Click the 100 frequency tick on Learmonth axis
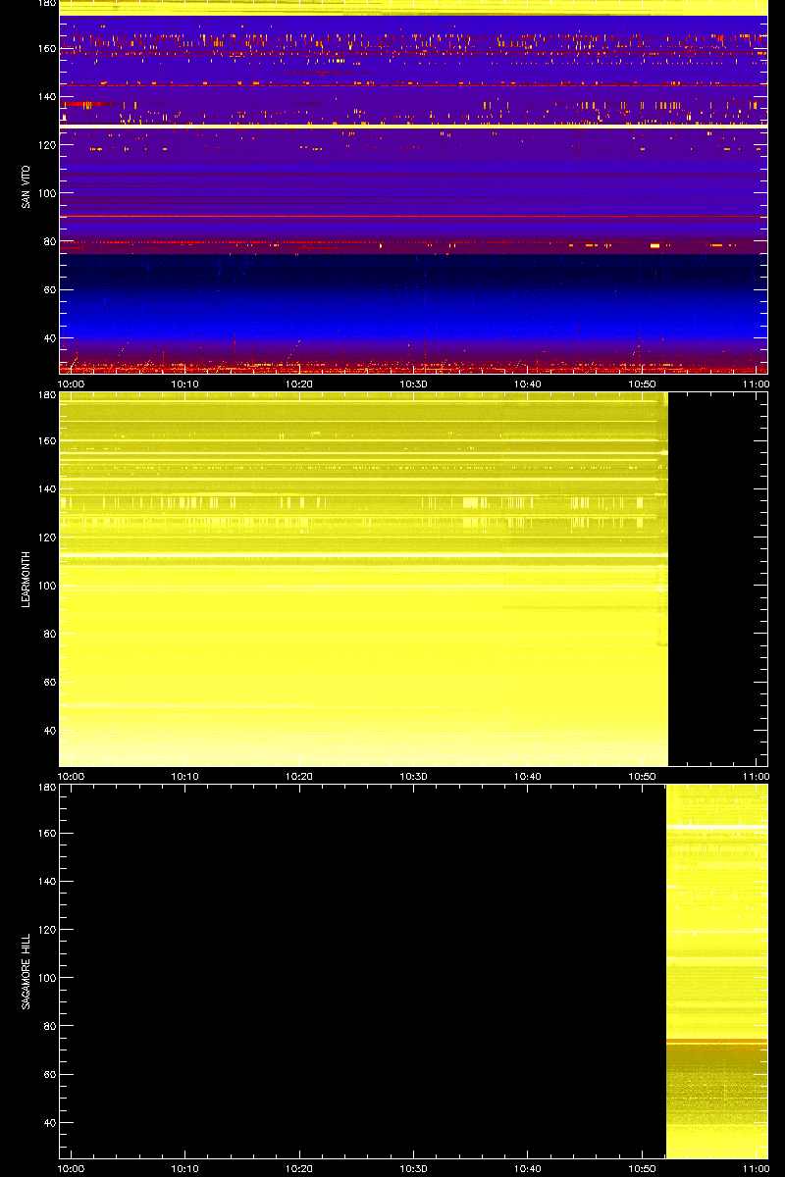785x1177 pixels. coord(45,586)
